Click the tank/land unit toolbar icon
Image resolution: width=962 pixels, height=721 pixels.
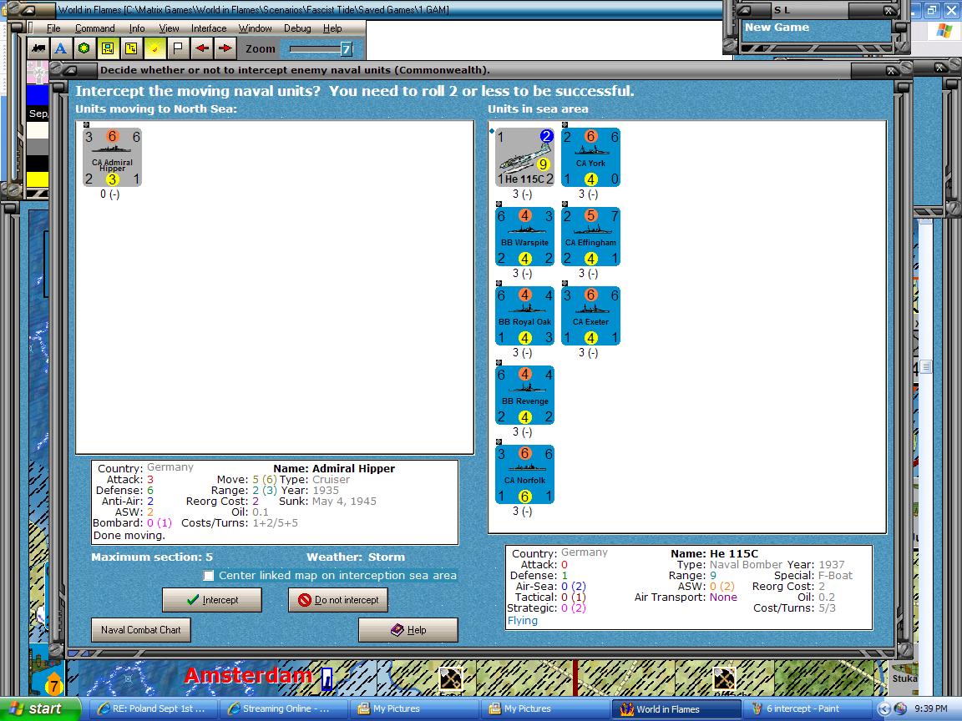38,48
